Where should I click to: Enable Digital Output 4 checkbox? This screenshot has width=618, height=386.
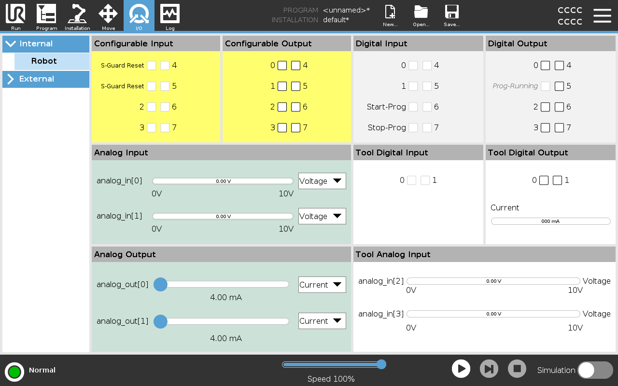tap(559, 66)
